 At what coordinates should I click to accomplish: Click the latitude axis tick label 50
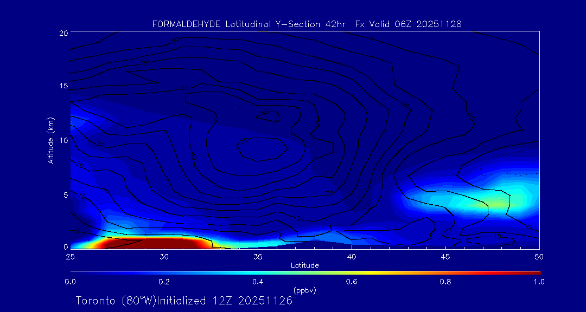tap(539, 257)
